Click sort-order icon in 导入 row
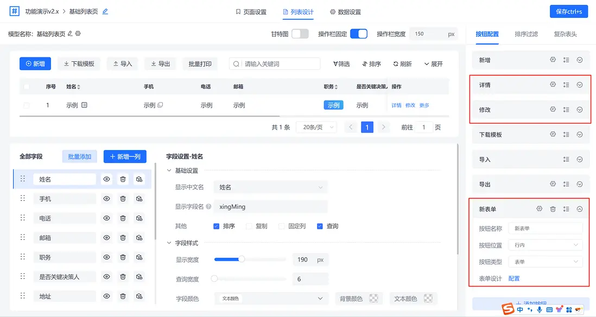The height and width of the screenshot is (317, 596). pos(566,159)
